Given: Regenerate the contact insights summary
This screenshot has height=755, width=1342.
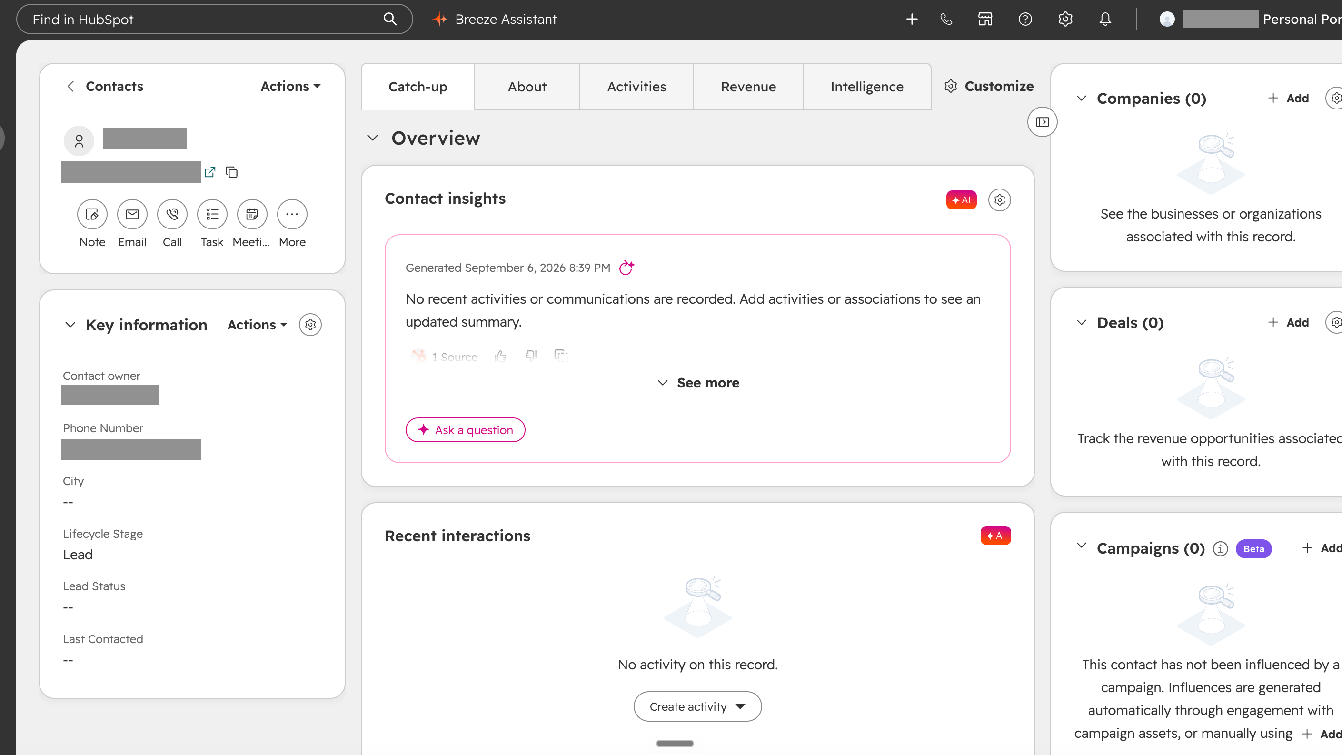Looking at the screenshot, I should point(626,268).
